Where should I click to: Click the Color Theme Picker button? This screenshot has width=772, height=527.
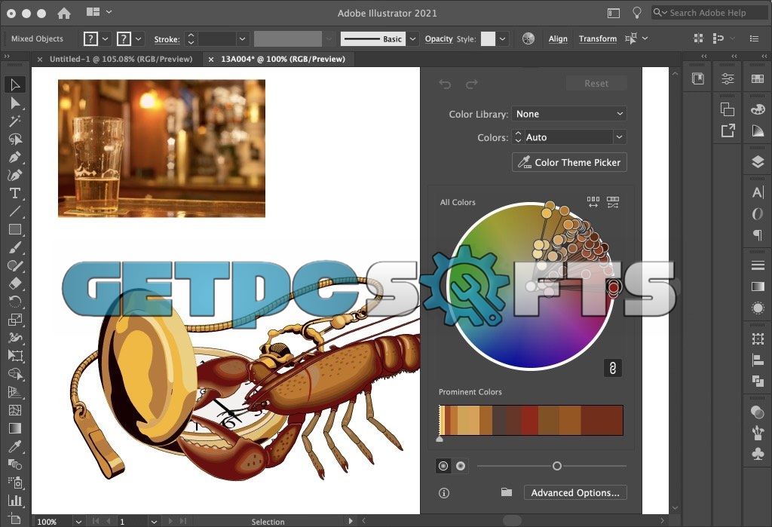[x=569, y=162]
